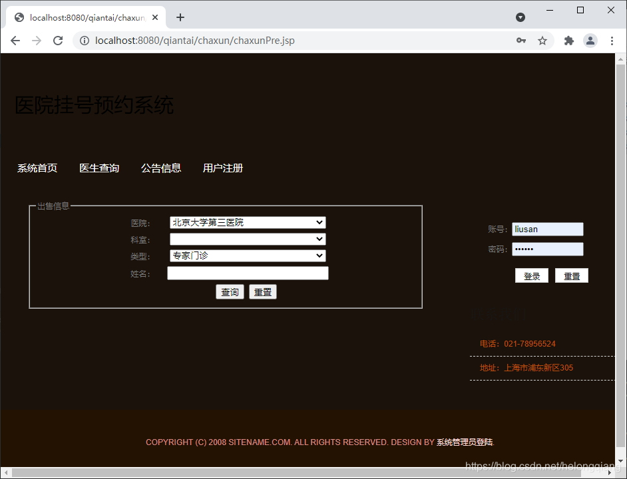Click inside the 姓名 name input field
The width and height of the screenshot is (627, 479).
click(247, 273)
